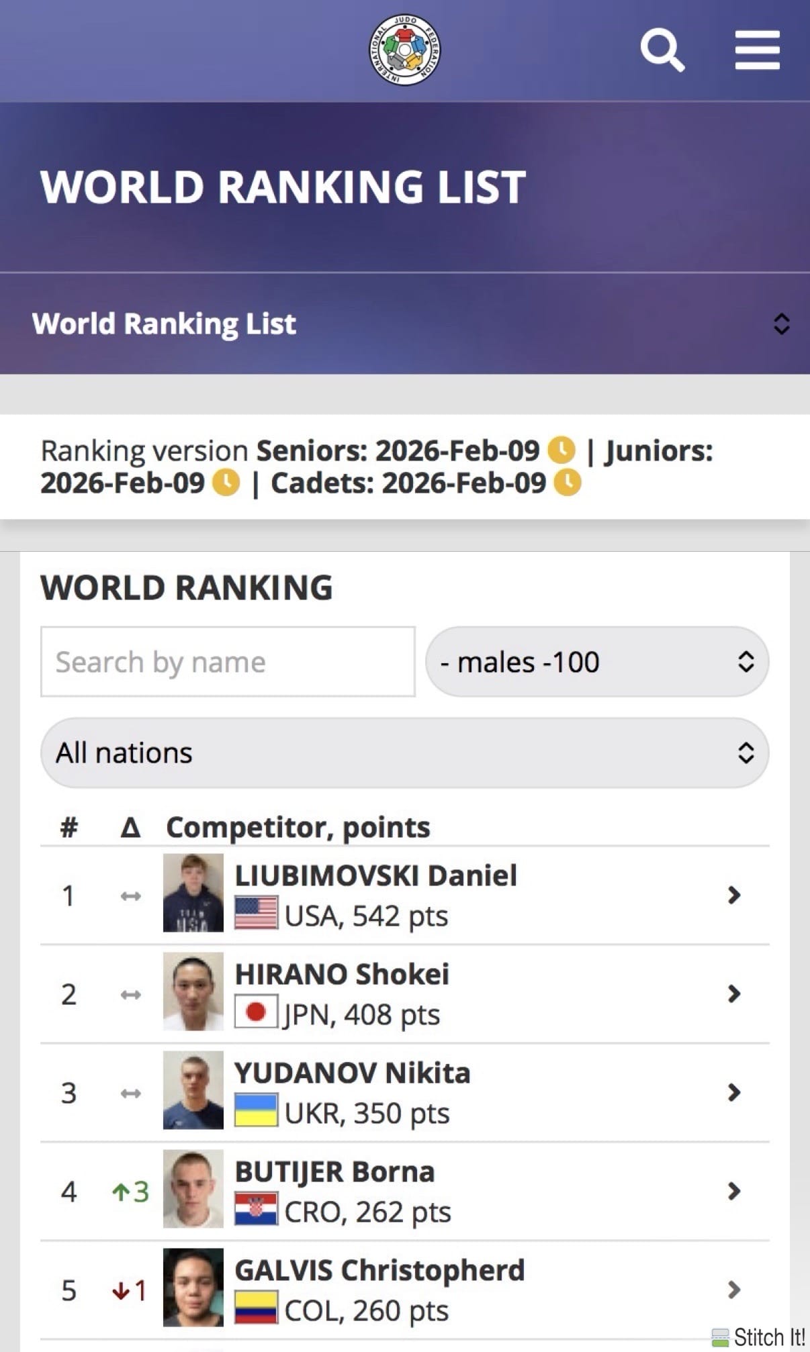Open the search magnifier icon
The image size is (810, 1352).
coord(662,50)
